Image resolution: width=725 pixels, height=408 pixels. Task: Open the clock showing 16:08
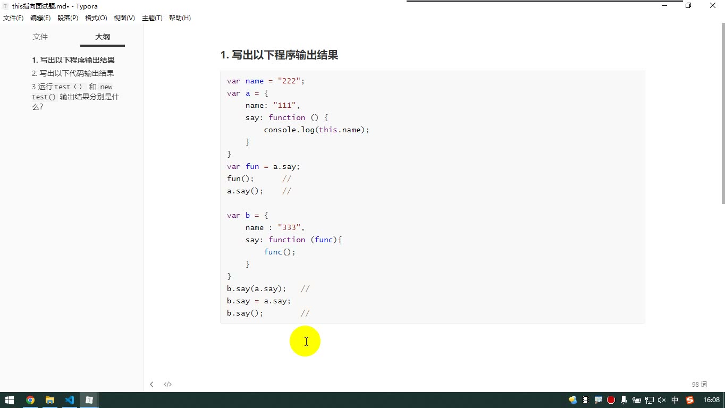click(x=711, y=400)
